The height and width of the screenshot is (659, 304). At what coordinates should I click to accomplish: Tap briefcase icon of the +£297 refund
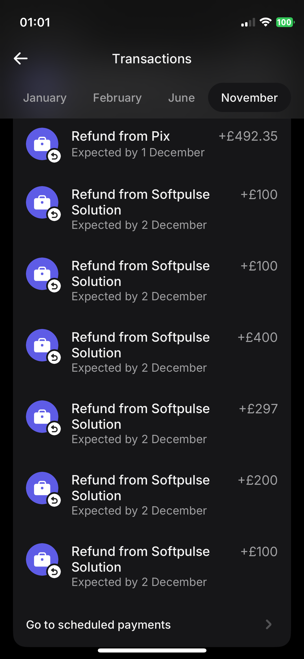[42, 417]
